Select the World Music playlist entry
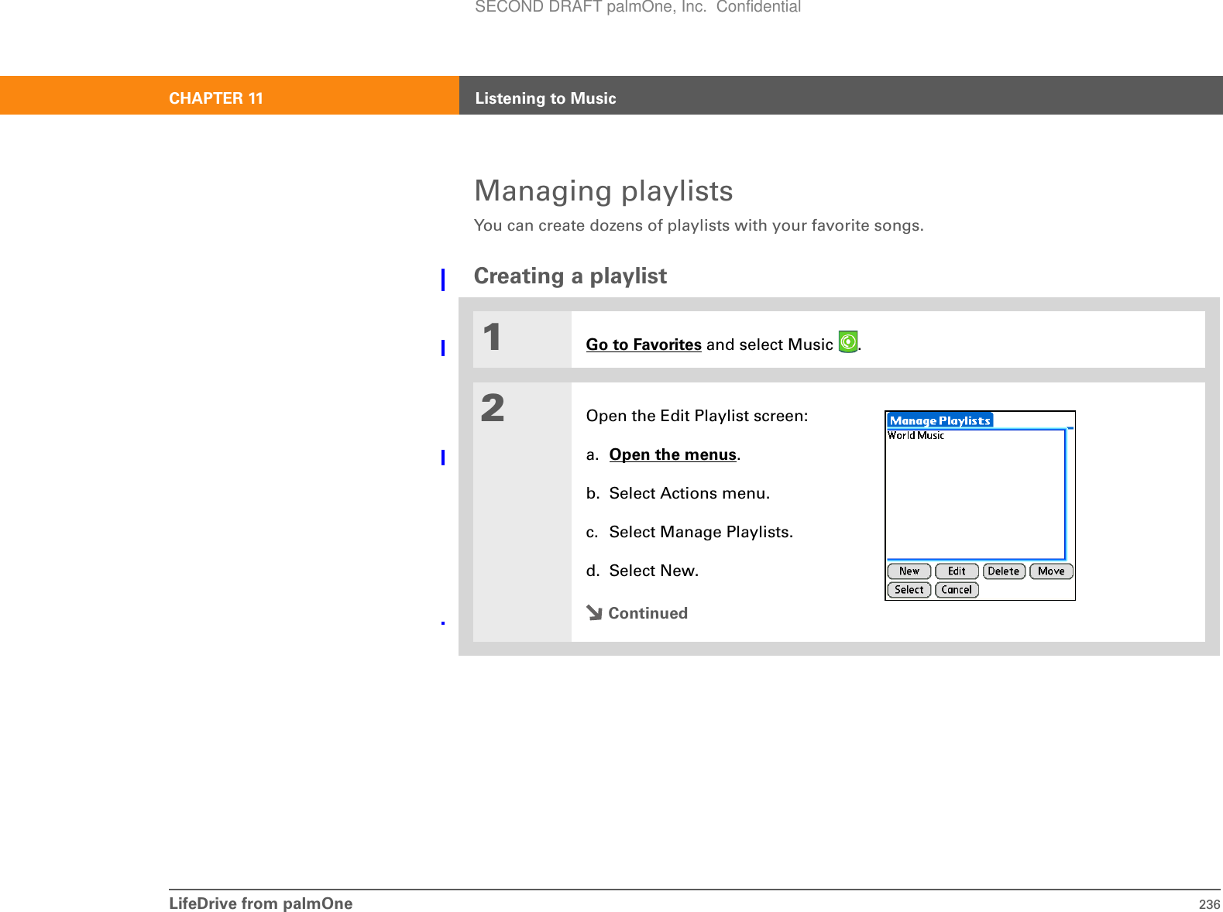Screen dimensions: 1223x912 coord(916,436)
